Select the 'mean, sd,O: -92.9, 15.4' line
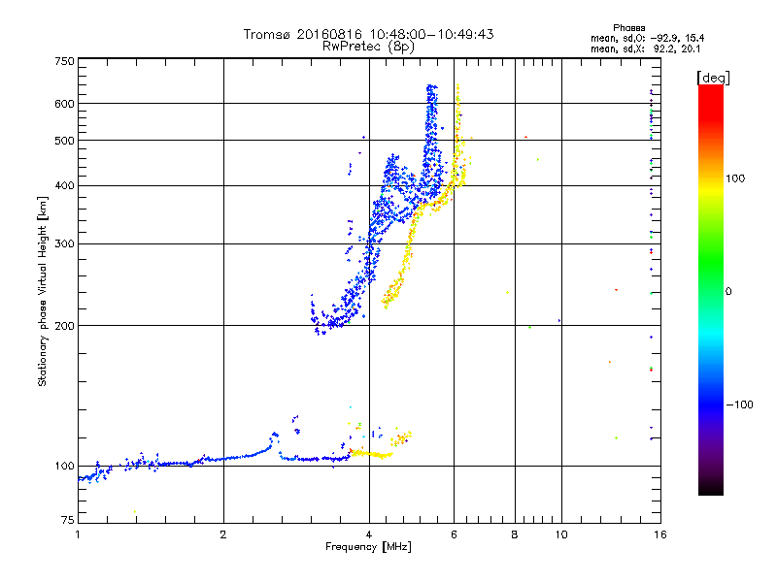 click(x=647, y=38)
